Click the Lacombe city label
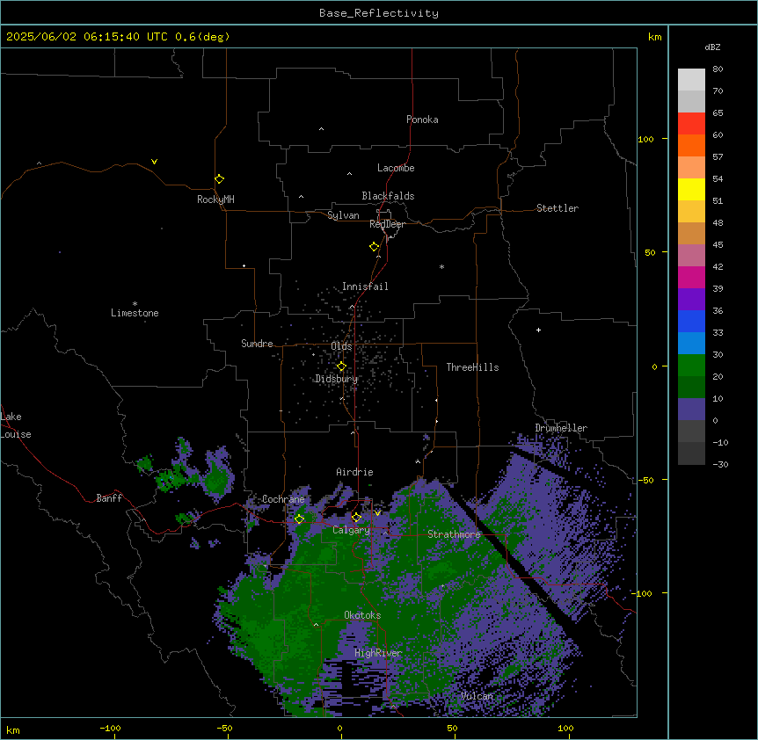Screen dimensions: 758x740 tap(396, 168)
